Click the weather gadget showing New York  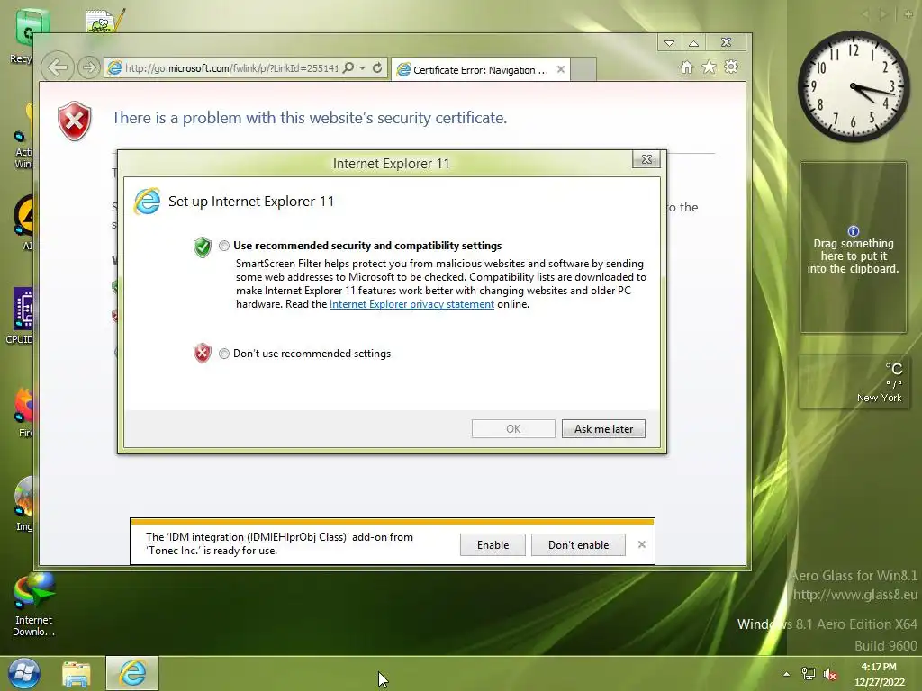tap(853, 381)
